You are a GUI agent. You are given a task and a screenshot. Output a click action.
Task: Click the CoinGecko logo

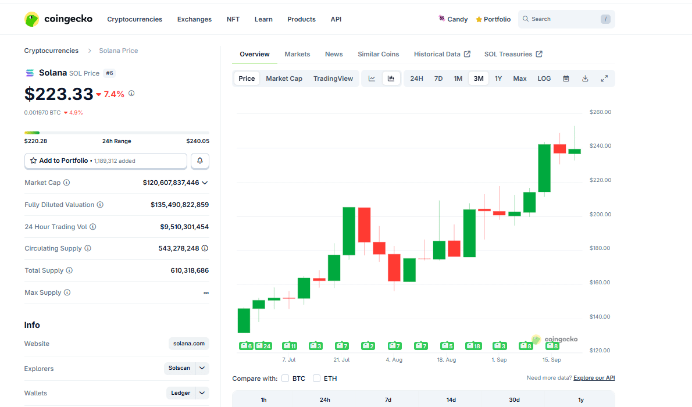(x=58, y=19)
